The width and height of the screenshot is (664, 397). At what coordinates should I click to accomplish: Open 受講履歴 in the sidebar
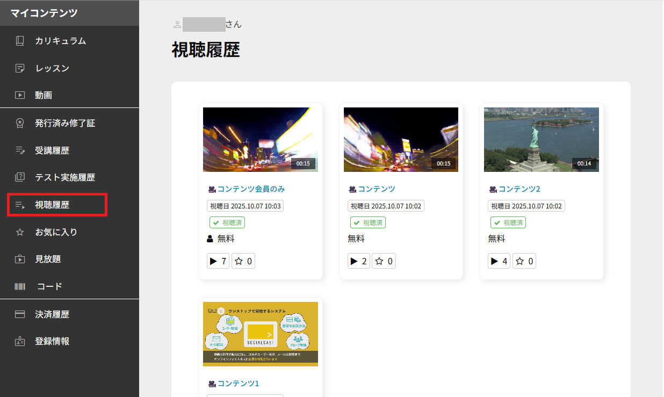52,150
